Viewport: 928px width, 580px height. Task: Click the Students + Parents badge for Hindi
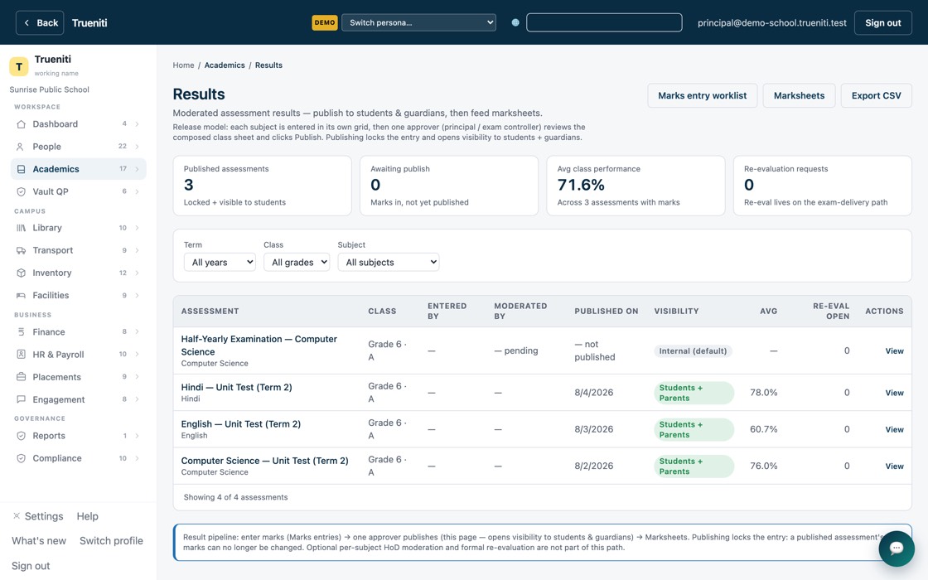pyautogui.click(x=694, y=393)
